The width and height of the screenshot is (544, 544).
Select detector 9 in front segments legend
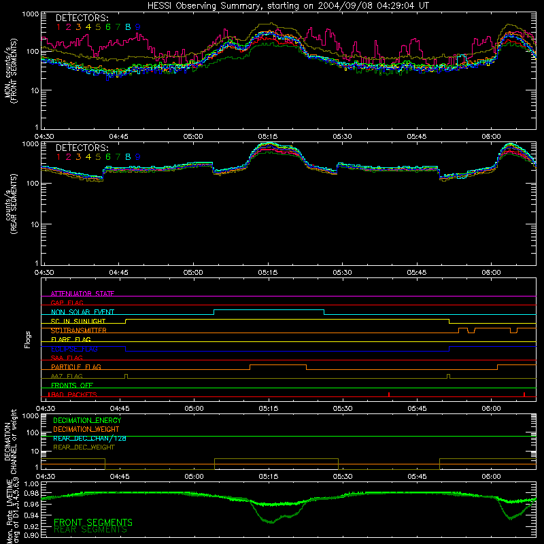click(x=138, y=27)
